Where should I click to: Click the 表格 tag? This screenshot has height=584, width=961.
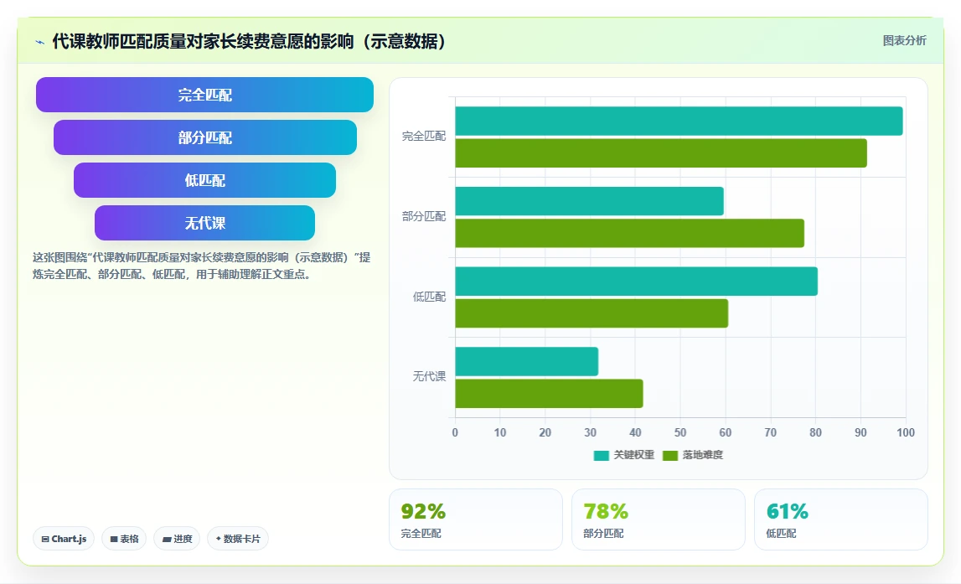124,539
